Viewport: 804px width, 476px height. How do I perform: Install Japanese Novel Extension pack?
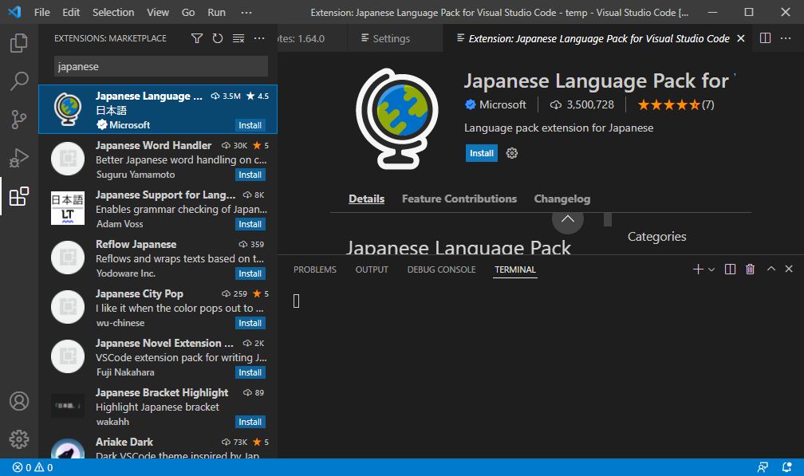click(250, 372)
